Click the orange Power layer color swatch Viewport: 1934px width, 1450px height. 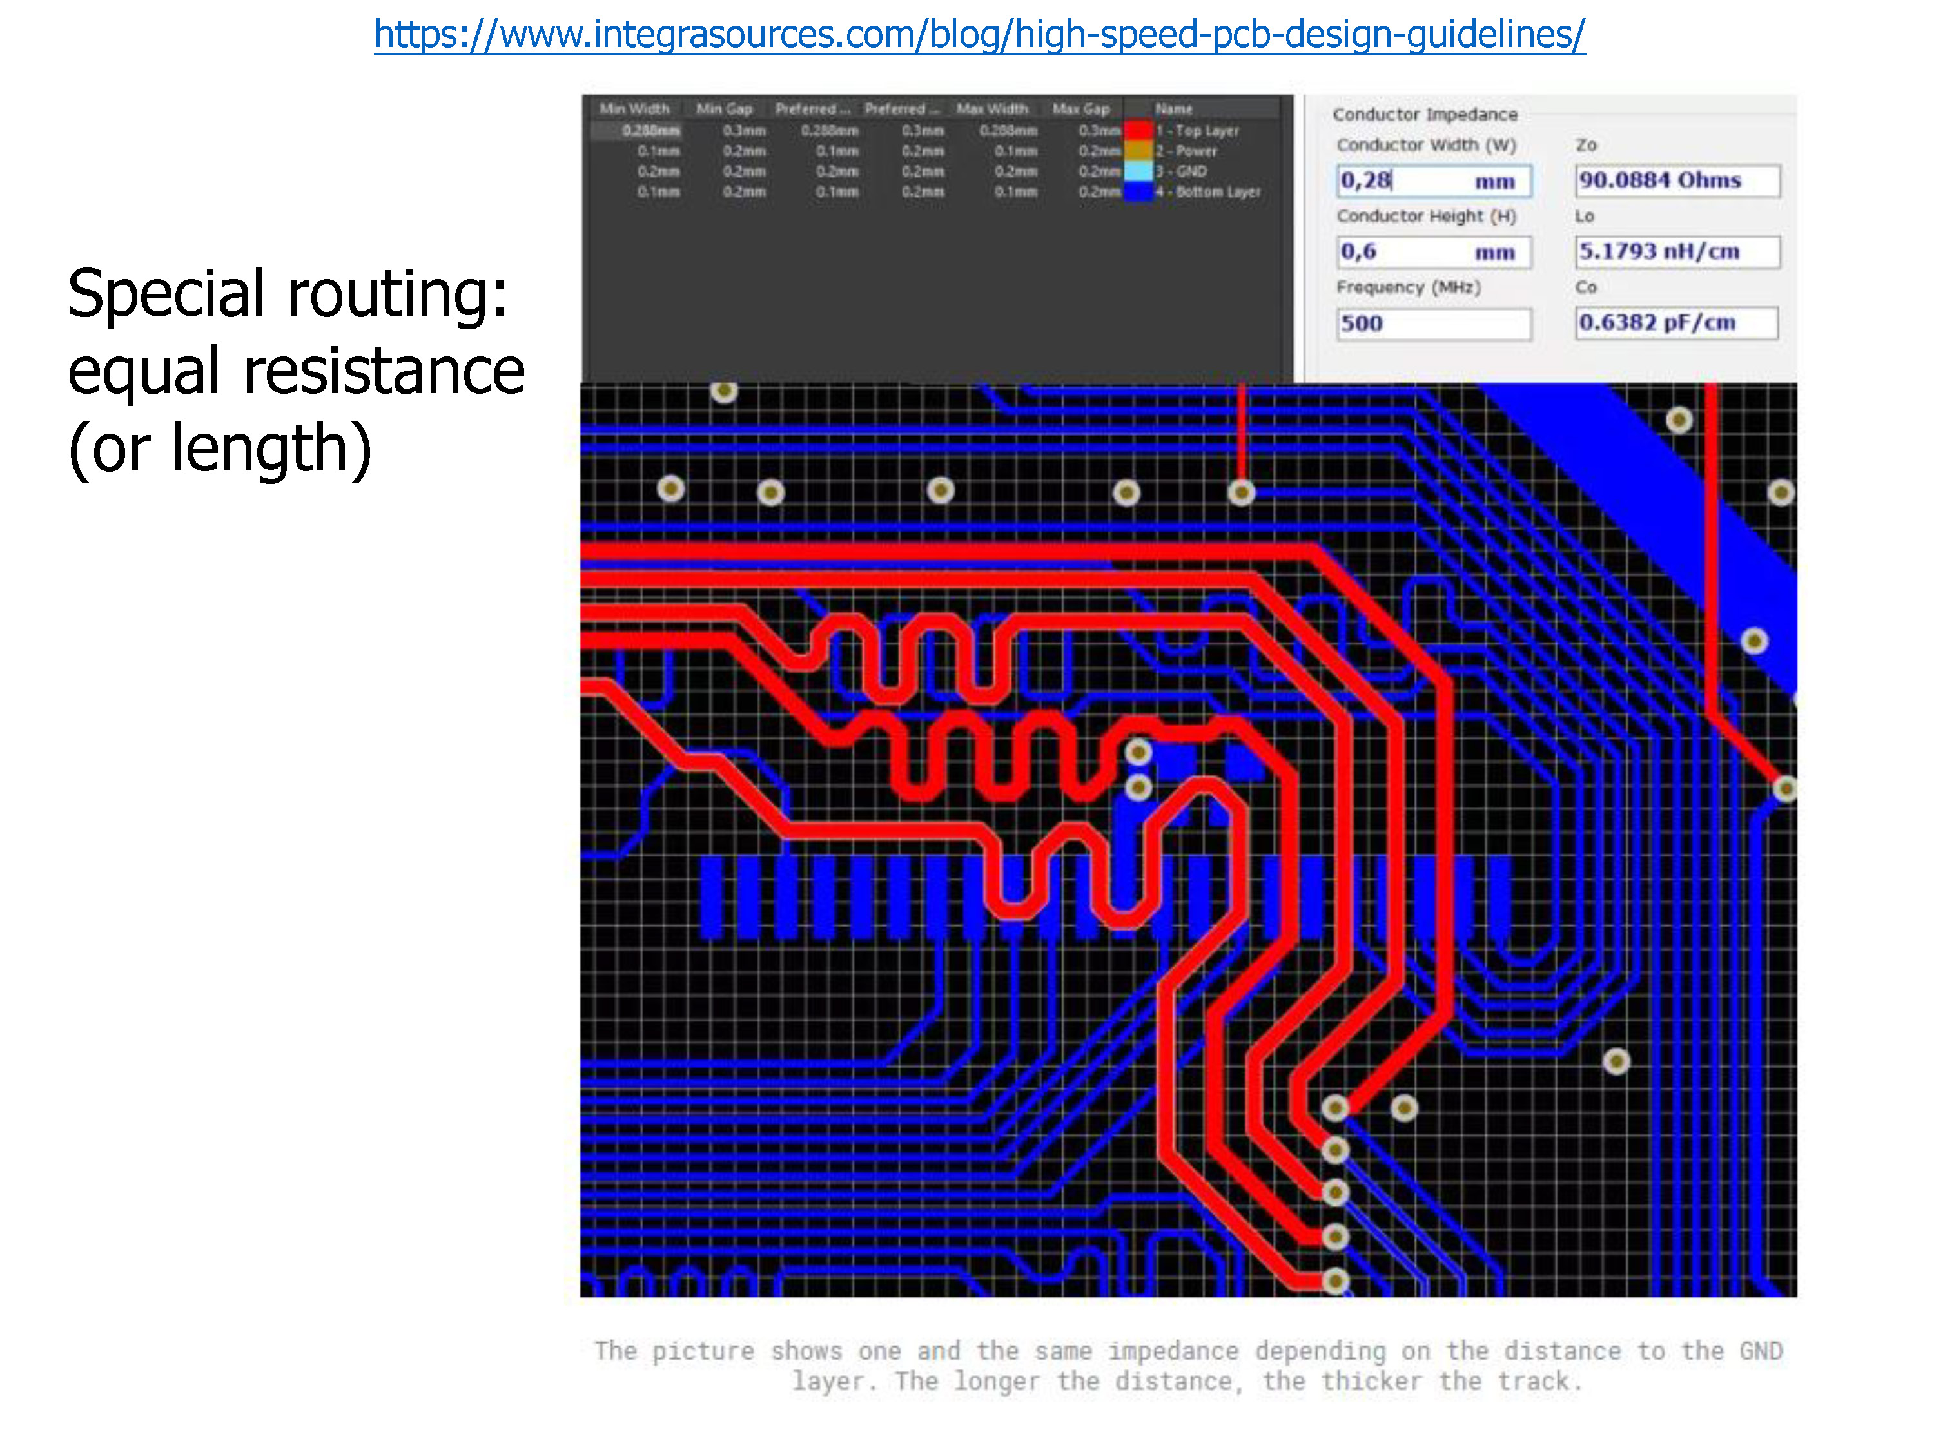coord(1138,150)
